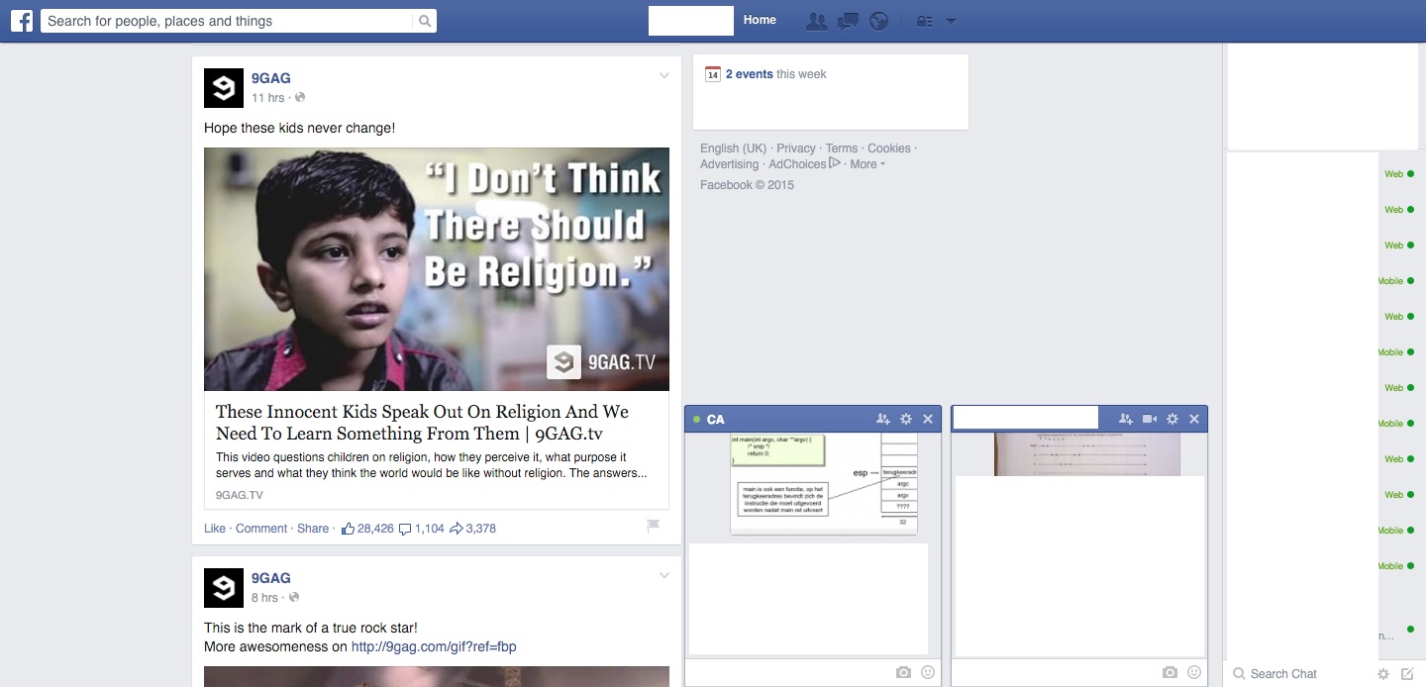Open chat sidebar options gear near Search Chat
Image resolution: width=1426 pixels, height=687 pixels.
click(1383, 674)
